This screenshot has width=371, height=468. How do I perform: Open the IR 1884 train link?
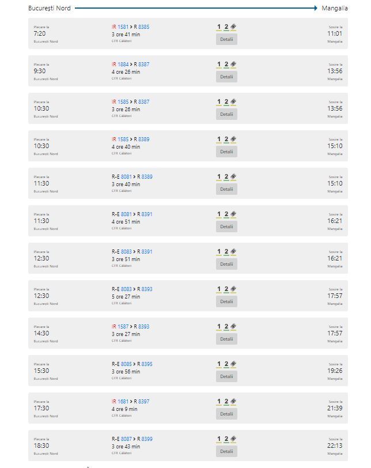(x=123, y=65)
